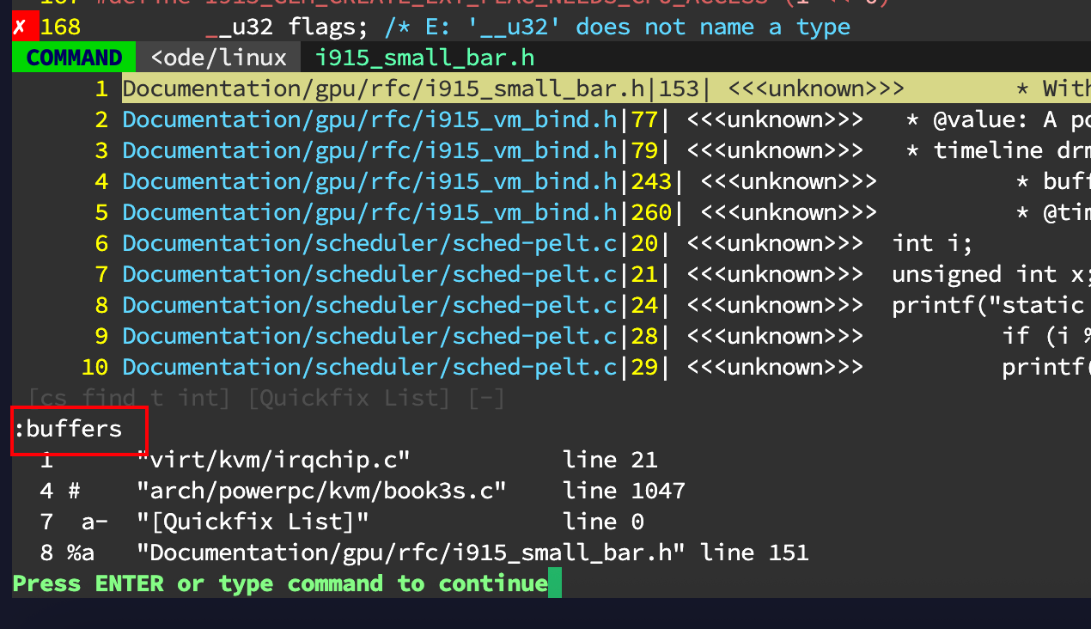Click the green COMMAND mode indicator
Image resolution: width=1091 pixels, height=629 pixels.
[74, 58]
